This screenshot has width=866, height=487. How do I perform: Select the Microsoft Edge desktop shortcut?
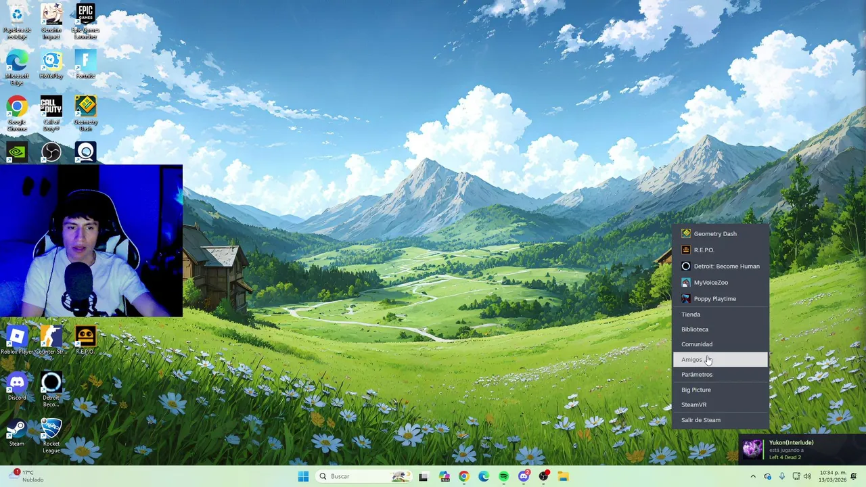[17, 68]
